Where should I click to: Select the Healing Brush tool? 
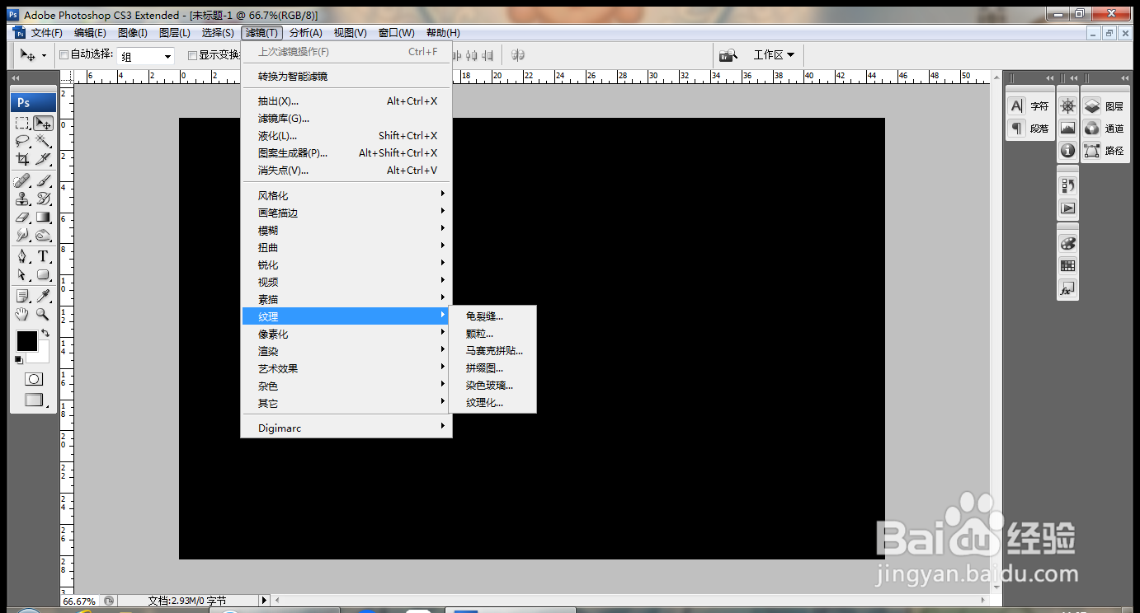pyautogui.click(x=23, y=180)
